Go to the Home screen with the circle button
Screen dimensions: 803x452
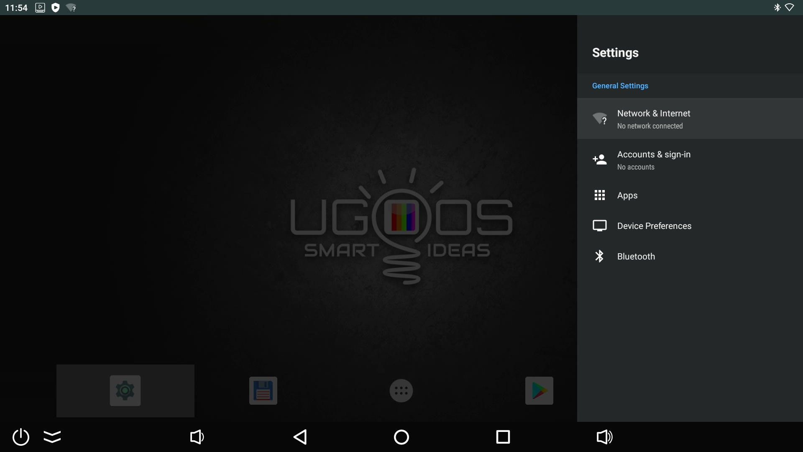pyautogui.click(x=401, y=437)
